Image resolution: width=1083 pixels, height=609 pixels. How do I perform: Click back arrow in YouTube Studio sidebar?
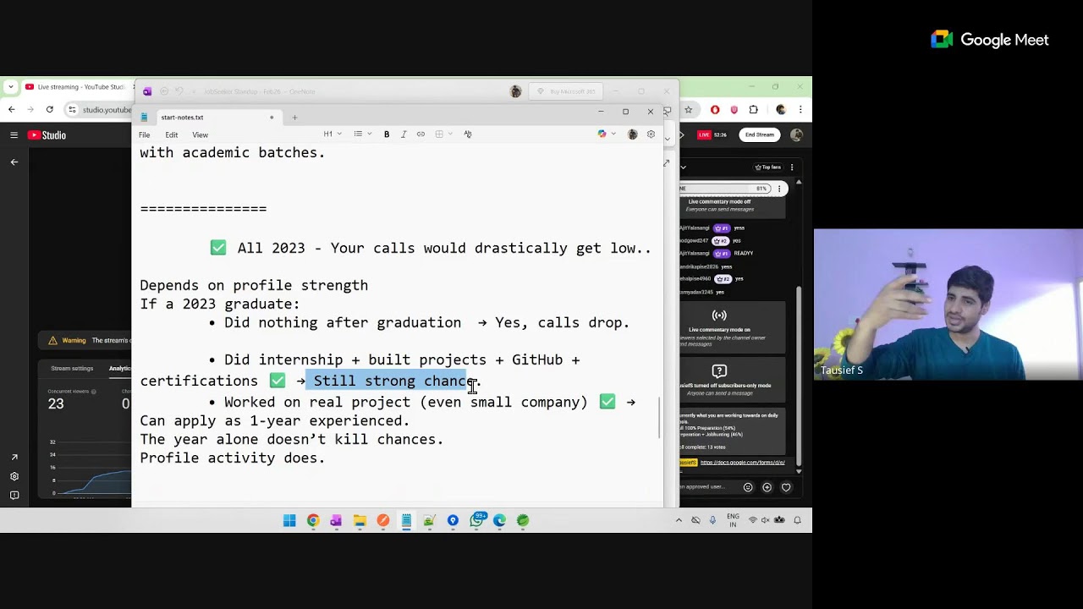(14, 162)
